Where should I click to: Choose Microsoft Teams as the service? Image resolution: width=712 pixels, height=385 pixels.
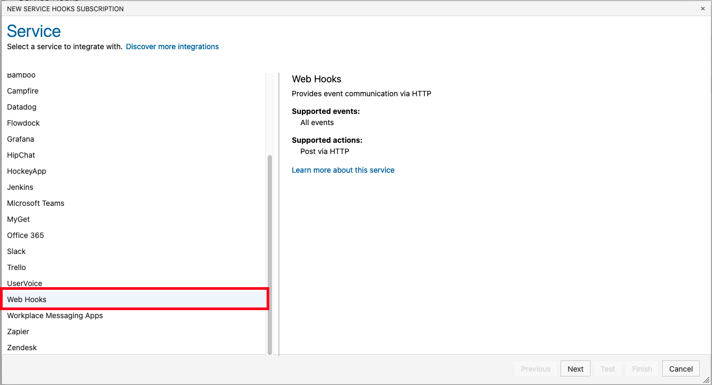[x=134, y=203]
